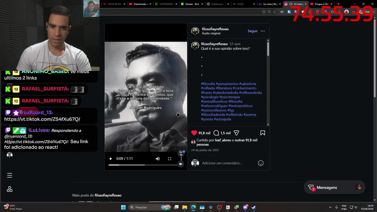Open the microphone tray icon

point(337,207)
